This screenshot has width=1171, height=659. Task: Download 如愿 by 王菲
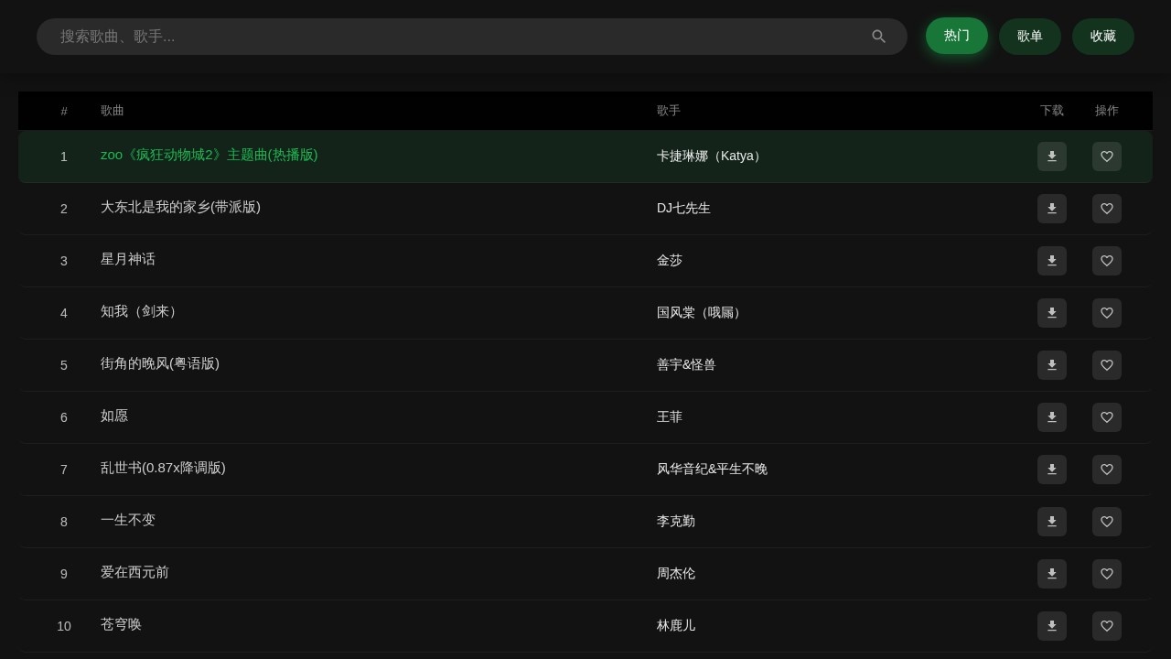coord(1052,417)
